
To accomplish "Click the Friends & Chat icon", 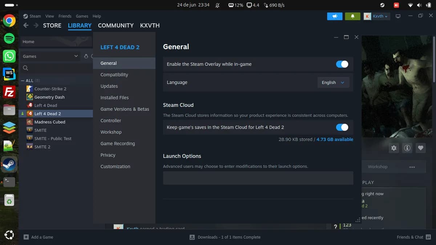I will pos(428,237).
